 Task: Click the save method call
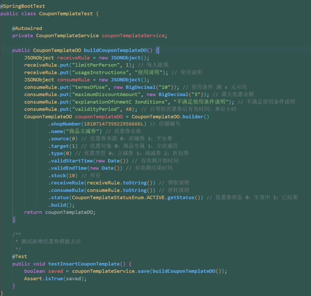point(143,271)
